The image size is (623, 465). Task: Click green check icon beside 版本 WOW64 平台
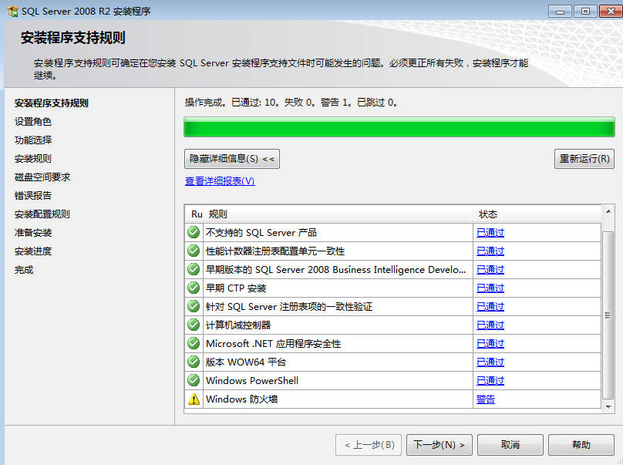pos(194,362)
